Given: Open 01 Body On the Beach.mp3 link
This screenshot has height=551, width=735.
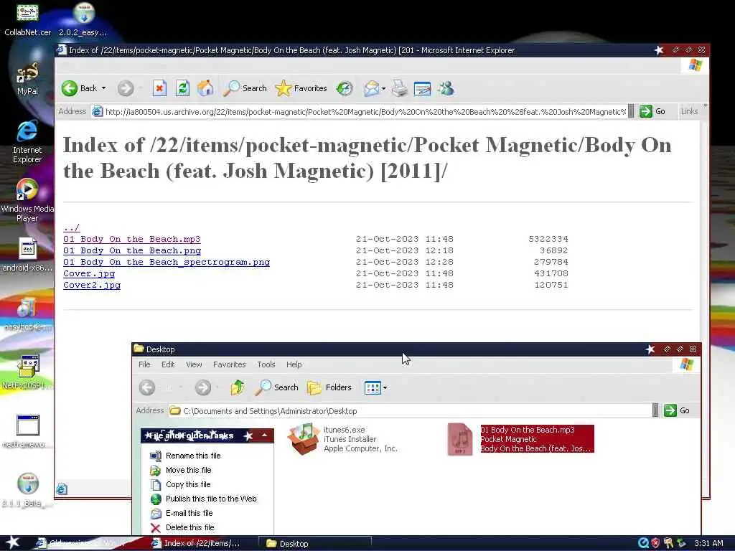Looking at the screenshot, I should point(132,239).
